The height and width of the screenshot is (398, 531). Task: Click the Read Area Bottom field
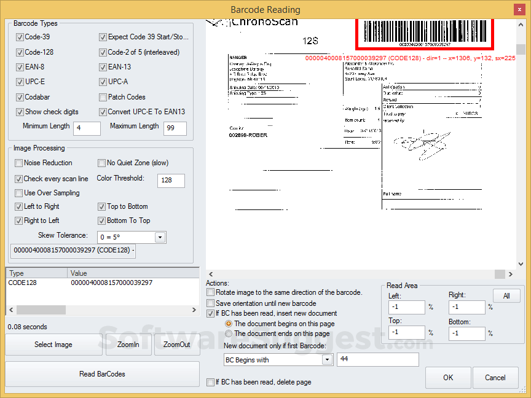[x=467, y=334]
